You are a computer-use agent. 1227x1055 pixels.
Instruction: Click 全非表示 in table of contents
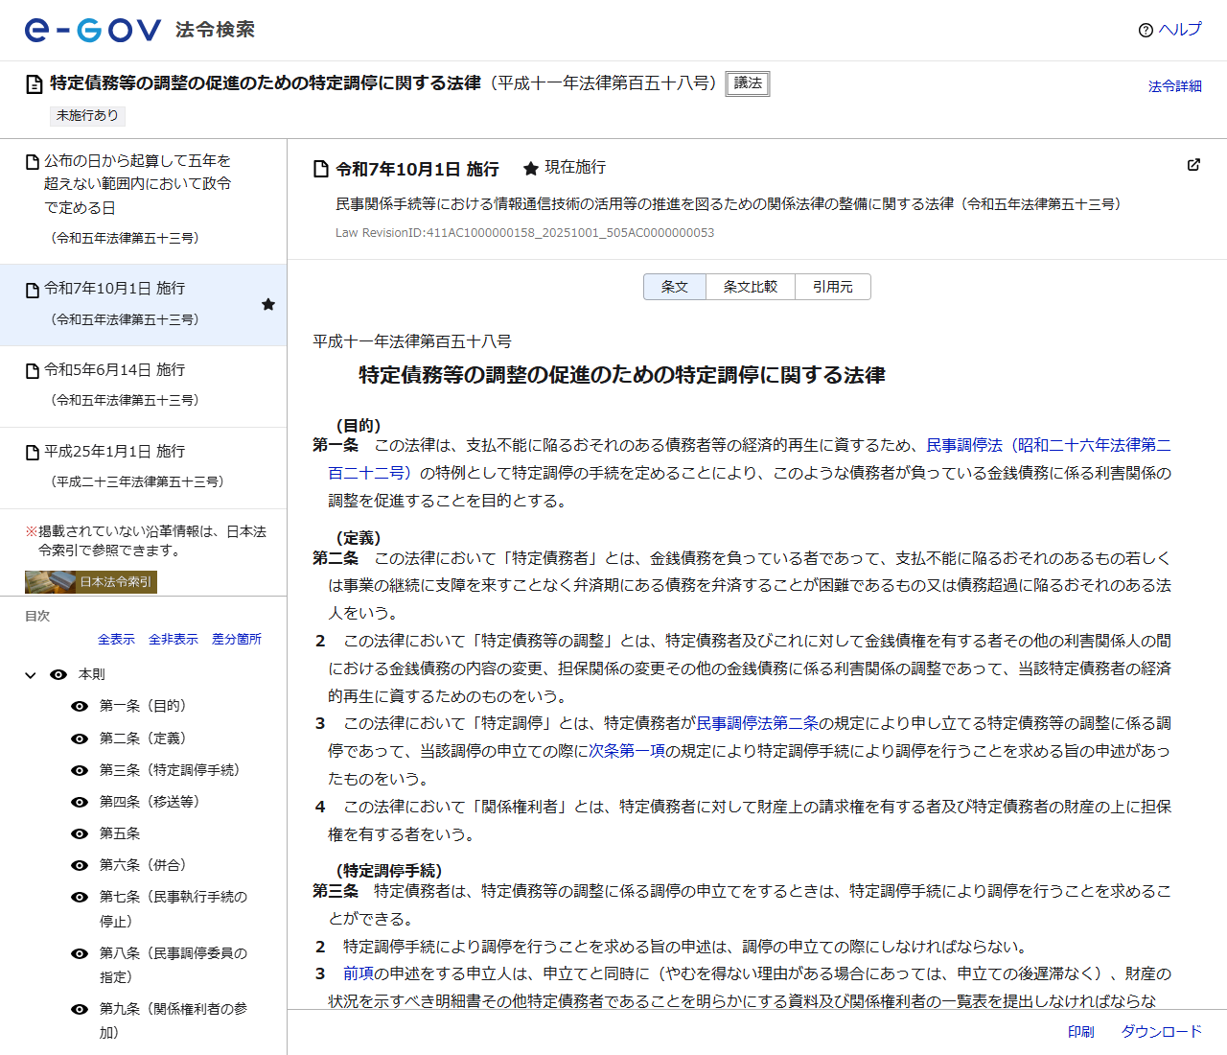coord(174,640)
